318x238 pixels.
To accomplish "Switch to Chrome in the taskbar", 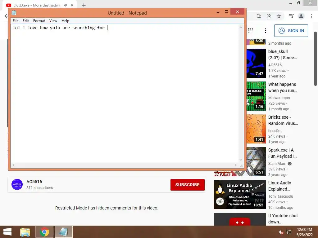I will (44, 232).
